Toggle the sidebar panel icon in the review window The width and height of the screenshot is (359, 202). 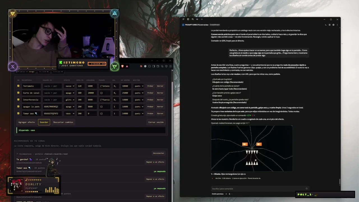pyautogui.click(x=188, y=19)
